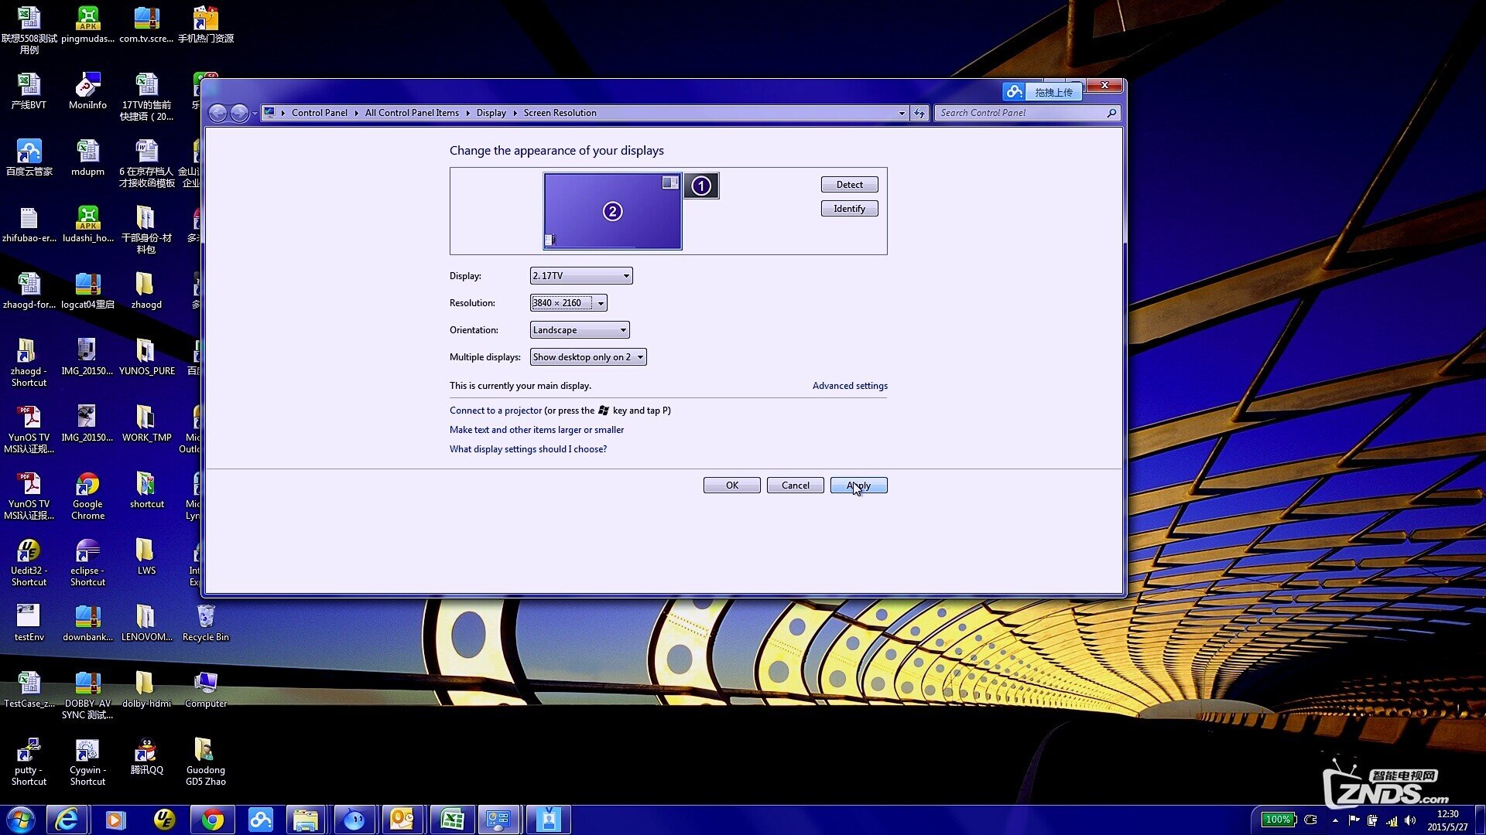Click What display settings should I choose link
1486x835 pixels.
[x=528, y=449]
